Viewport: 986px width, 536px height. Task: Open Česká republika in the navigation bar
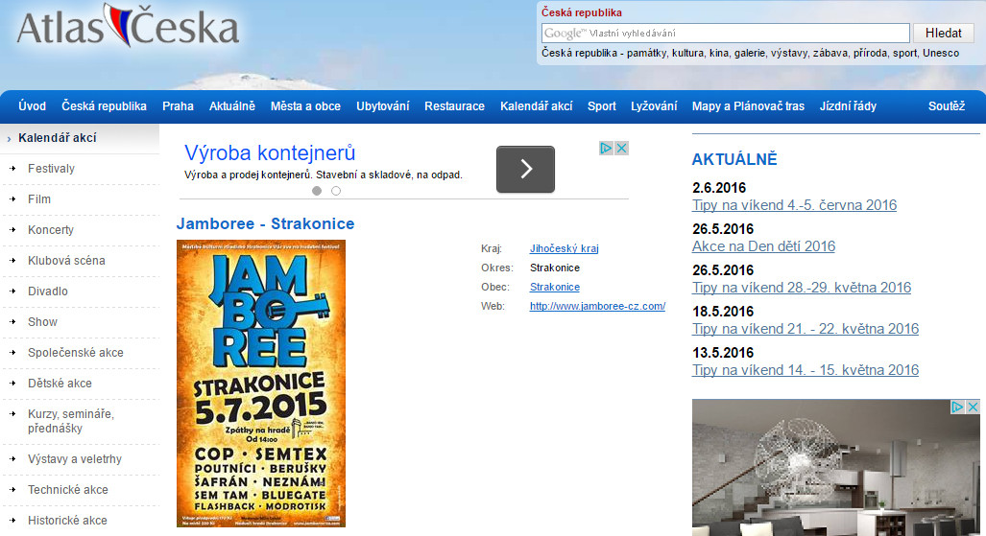(105, 106)
